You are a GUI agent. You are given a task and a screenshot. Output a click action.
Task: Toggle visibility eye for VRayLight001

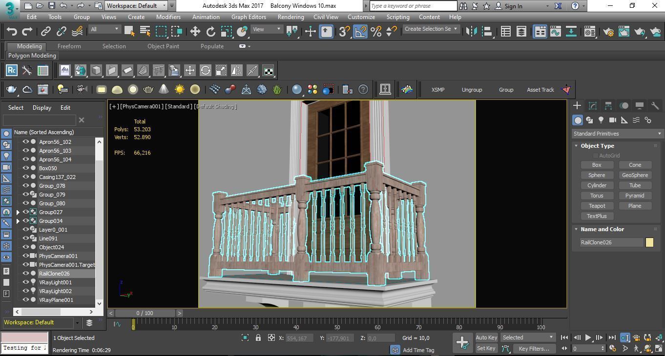(x=26, y=282)
